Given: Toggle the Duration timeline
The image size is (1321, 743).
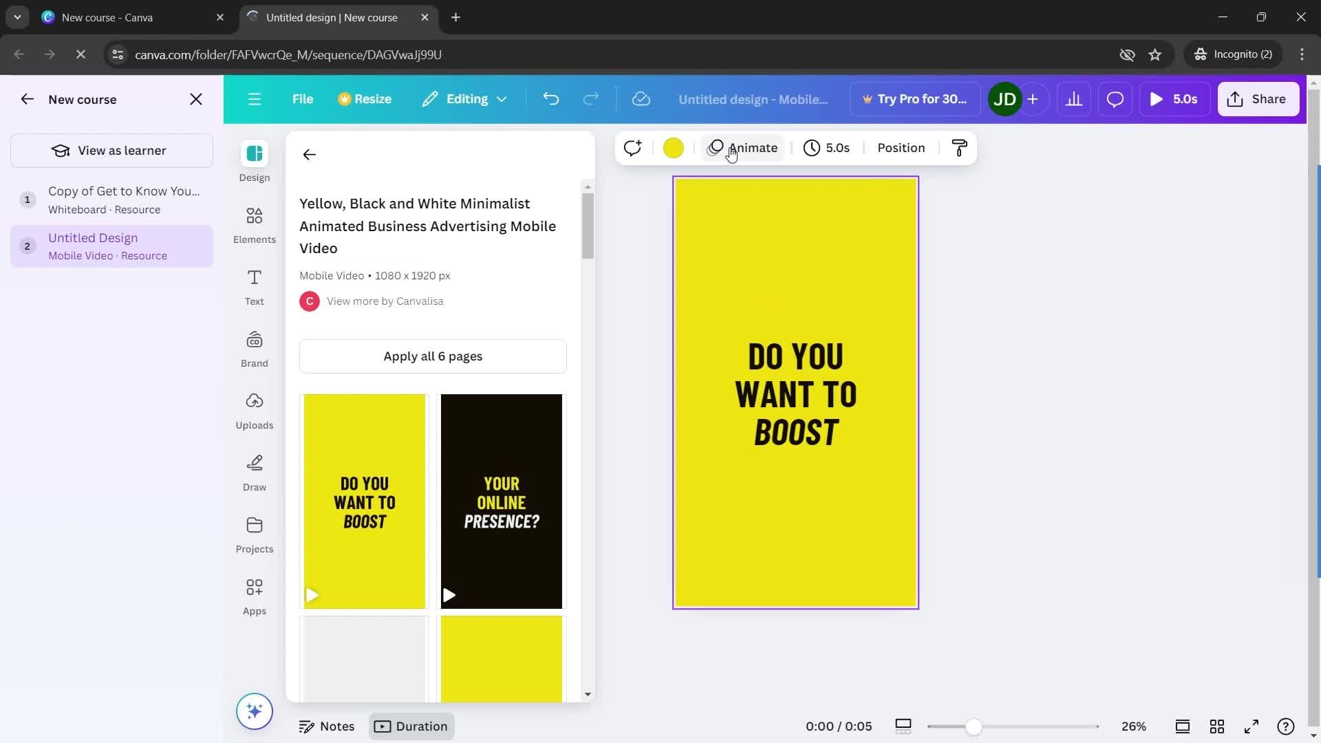Looking at the screenshot, I should [411, 726].
